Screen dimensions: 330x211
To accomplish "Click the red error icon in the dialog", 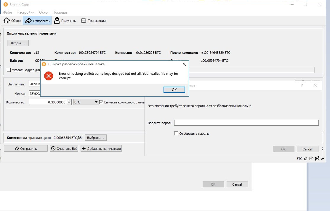I will click(49, 76).
